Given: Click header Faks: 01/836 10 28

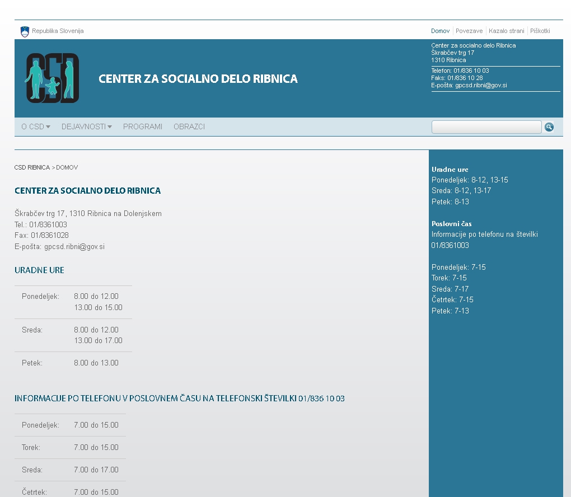Looking at the screenshot, I should point(457,78).
